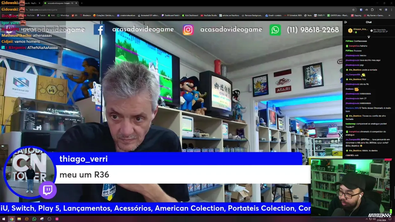Click the thiago_verri name in the overlay
395x222 pixels.
pyautogui.click(x=83, y=159)
